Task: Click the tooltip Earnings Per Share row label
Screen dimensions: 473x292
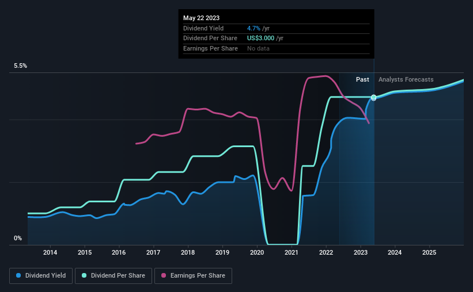Action: (210, 48)
